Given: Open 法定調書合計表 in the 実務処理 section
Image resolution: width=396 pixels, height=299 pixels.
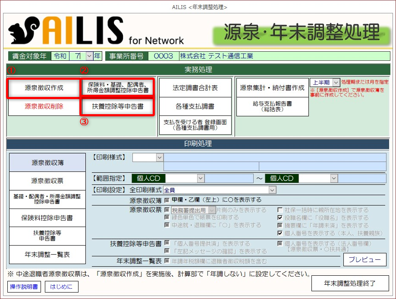Looking at the screenshot, I should [195, 88].
